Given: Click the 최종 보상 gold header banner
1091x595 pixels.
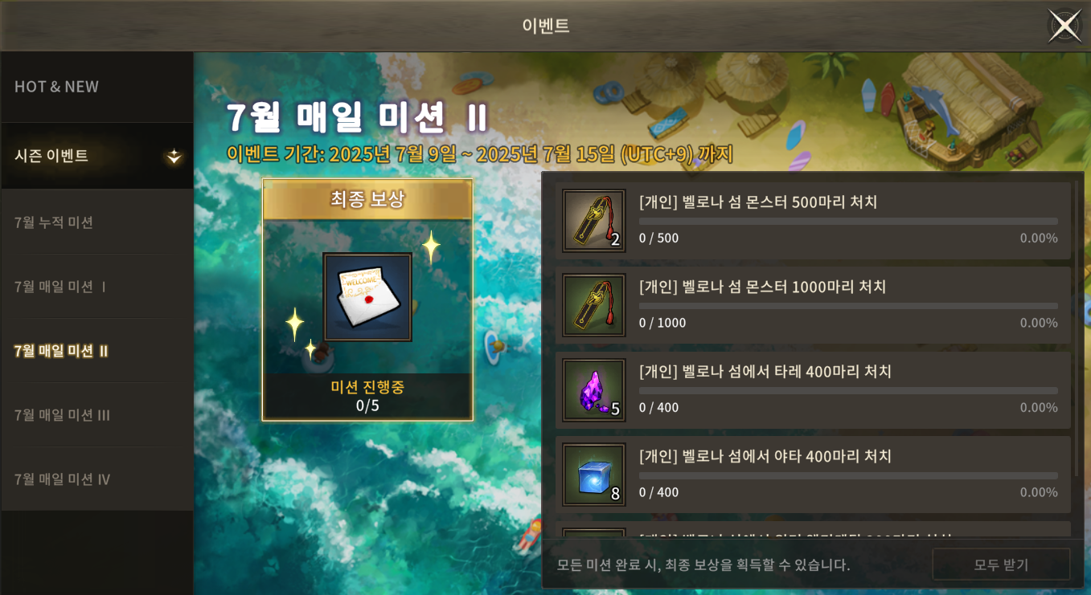Looking at the screenshot, I should tap(367, 199).
